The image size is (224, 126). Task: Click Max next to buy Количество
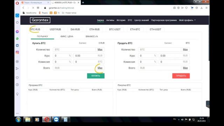point(100,50)
